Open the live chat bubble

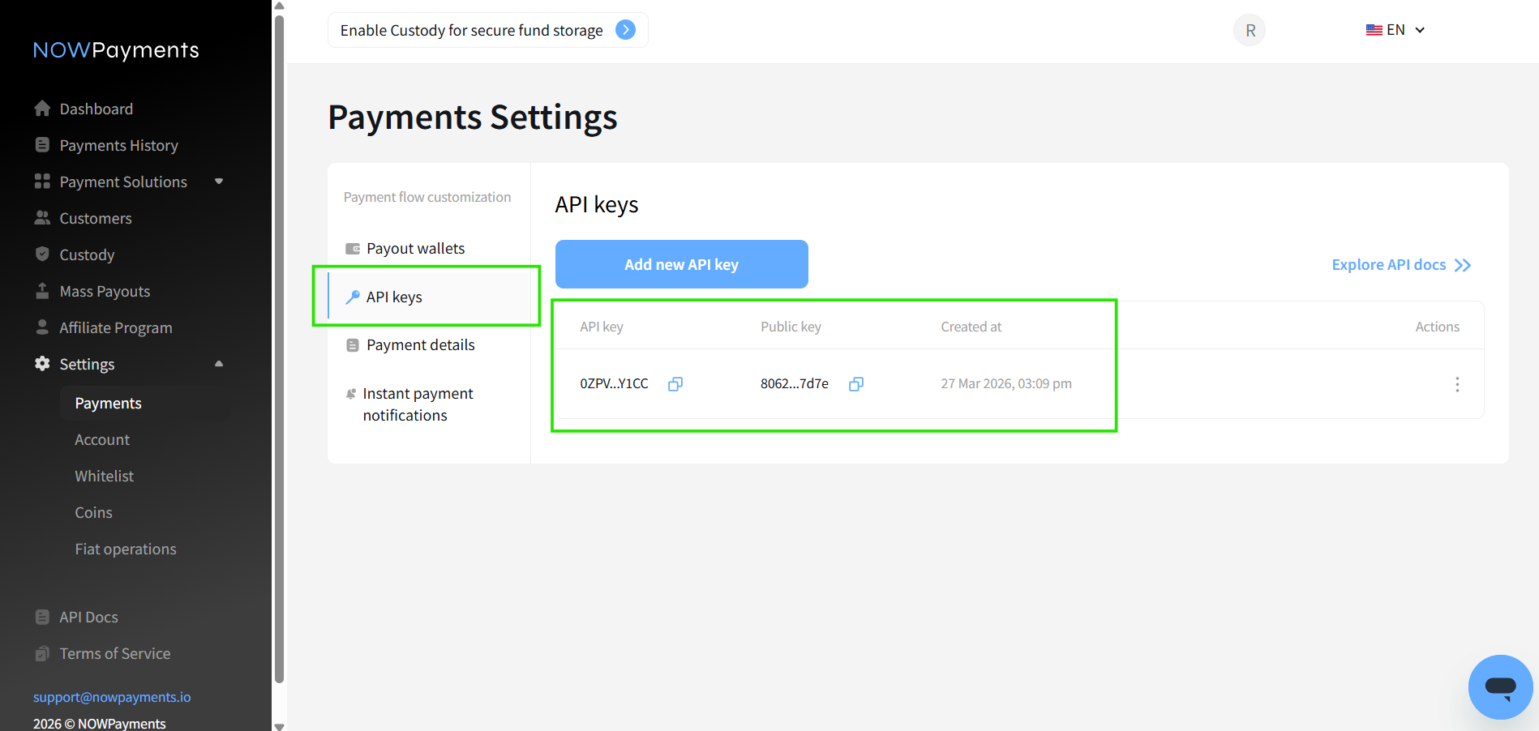(x=1500, y=686)
